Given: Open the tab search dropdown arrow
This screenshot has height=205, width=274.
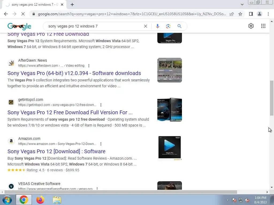Looking at the screenshot, I should coord(242,5).
